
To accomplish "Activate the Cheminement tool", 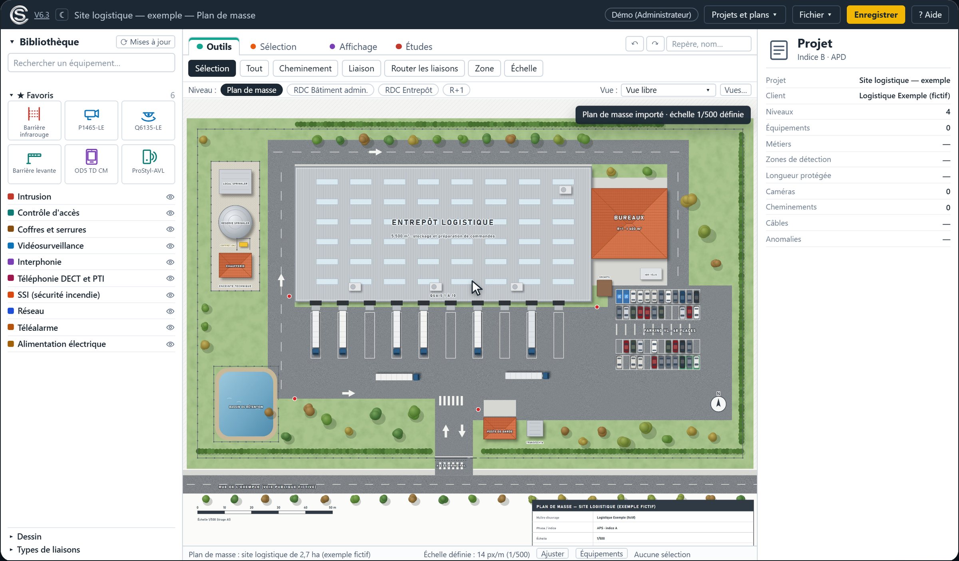I will 305,69.
